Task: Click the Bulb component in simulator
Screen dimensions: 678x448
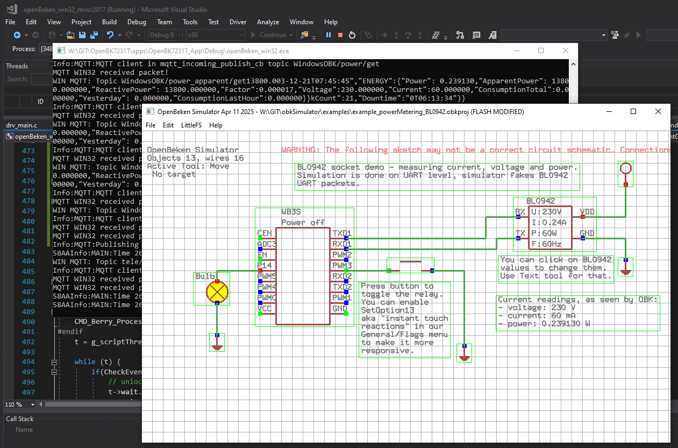Action: point(217,292)
